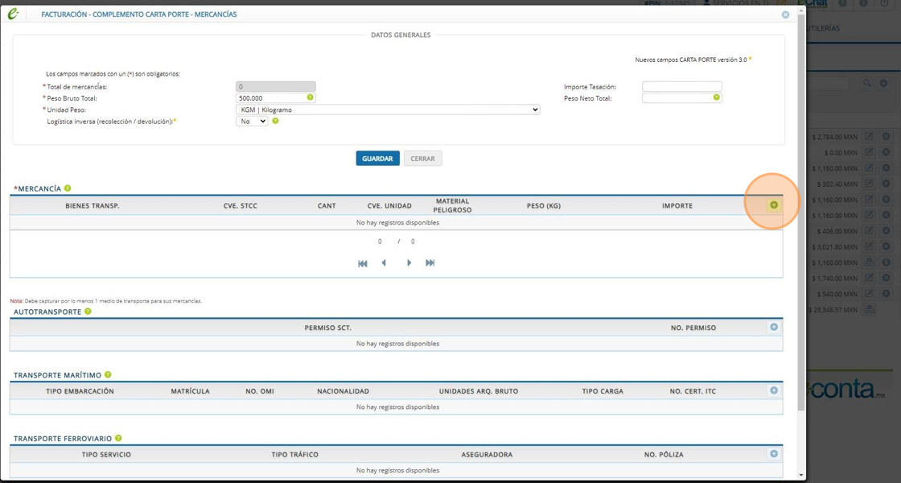Add a new Mercancía record

pyautogui.click(x=773, y=205)
